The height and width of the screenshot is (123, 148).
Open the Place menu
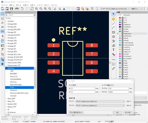26,5
